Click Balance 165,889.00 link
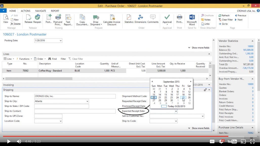This screenshot has width=260, height=146. (x=248, y=50)
